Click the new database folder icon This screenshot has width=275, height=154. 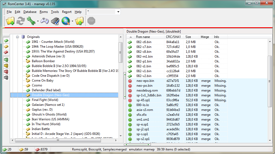(10, 21)
